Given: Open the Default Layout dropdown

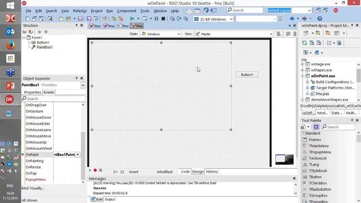Looking at the screenshot, I should [x=289, y=10].
